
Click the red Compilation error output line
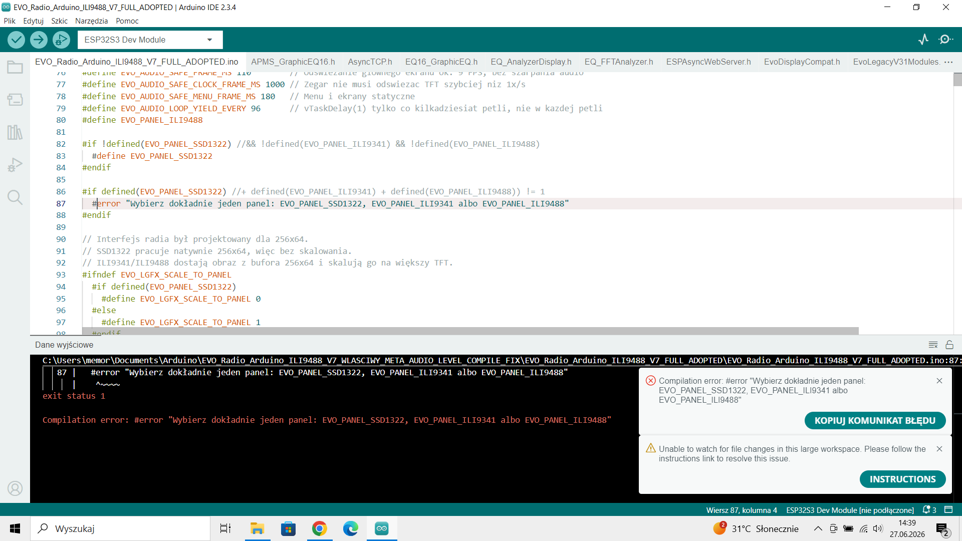click(327, 420)
